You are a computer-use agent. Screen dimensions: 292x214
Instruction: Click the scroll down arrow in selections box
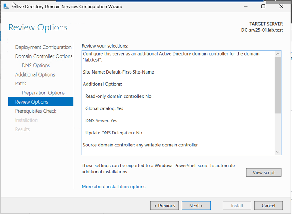[x=278, y=152]
